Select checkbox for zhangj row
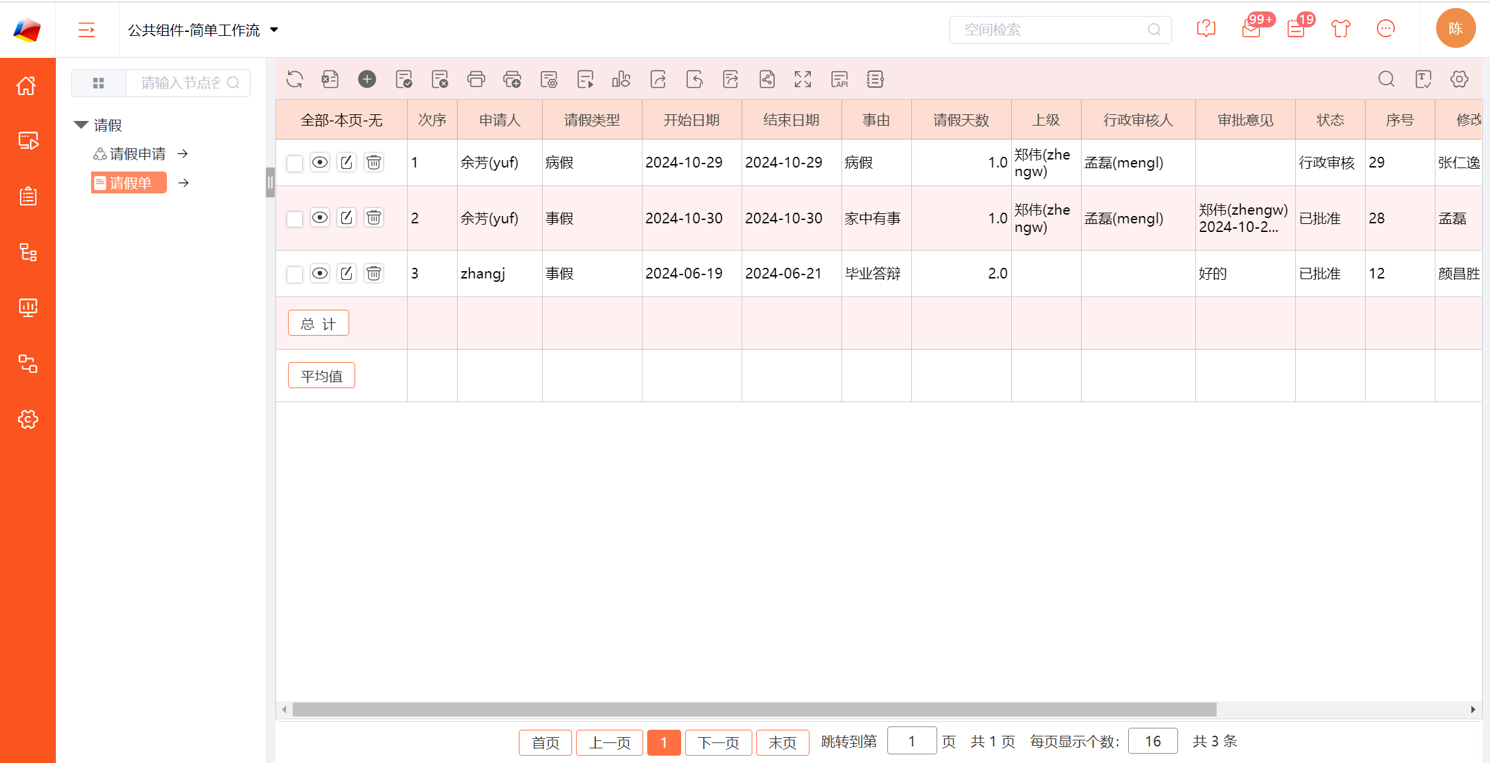This screenshot has height=763, width=1490. [x=295, y=274]
